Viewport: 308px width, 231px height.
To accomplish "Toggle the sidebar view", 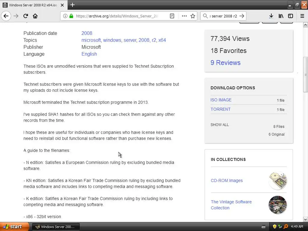I will [x=291, y=16].
